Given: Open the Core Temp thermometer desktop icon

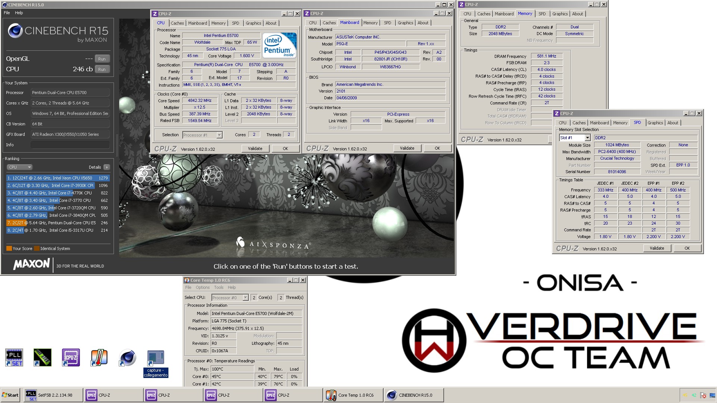Looking at the screenshot, I should tap(99, 357).
